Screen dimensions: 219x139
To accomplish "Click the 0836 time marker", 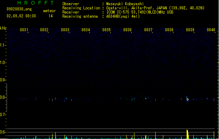I will 127,30.
